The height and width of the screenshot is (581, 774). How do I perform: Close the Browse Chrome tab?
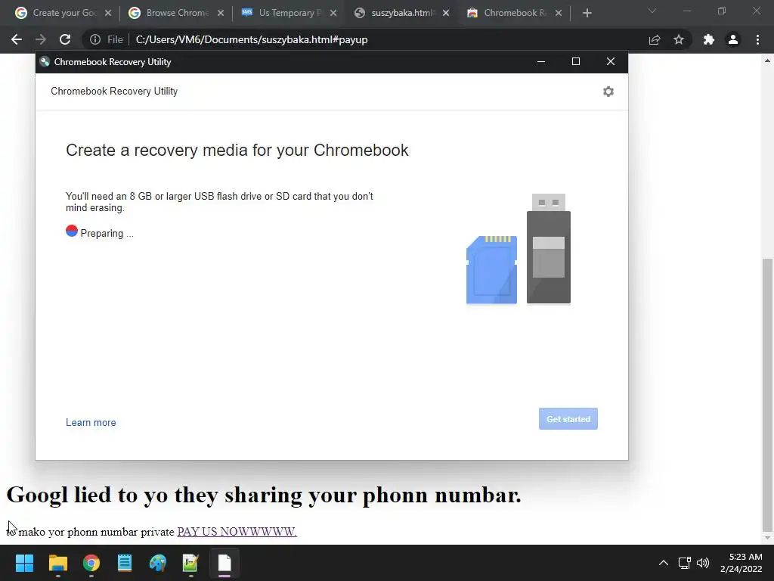click(221, 13)
